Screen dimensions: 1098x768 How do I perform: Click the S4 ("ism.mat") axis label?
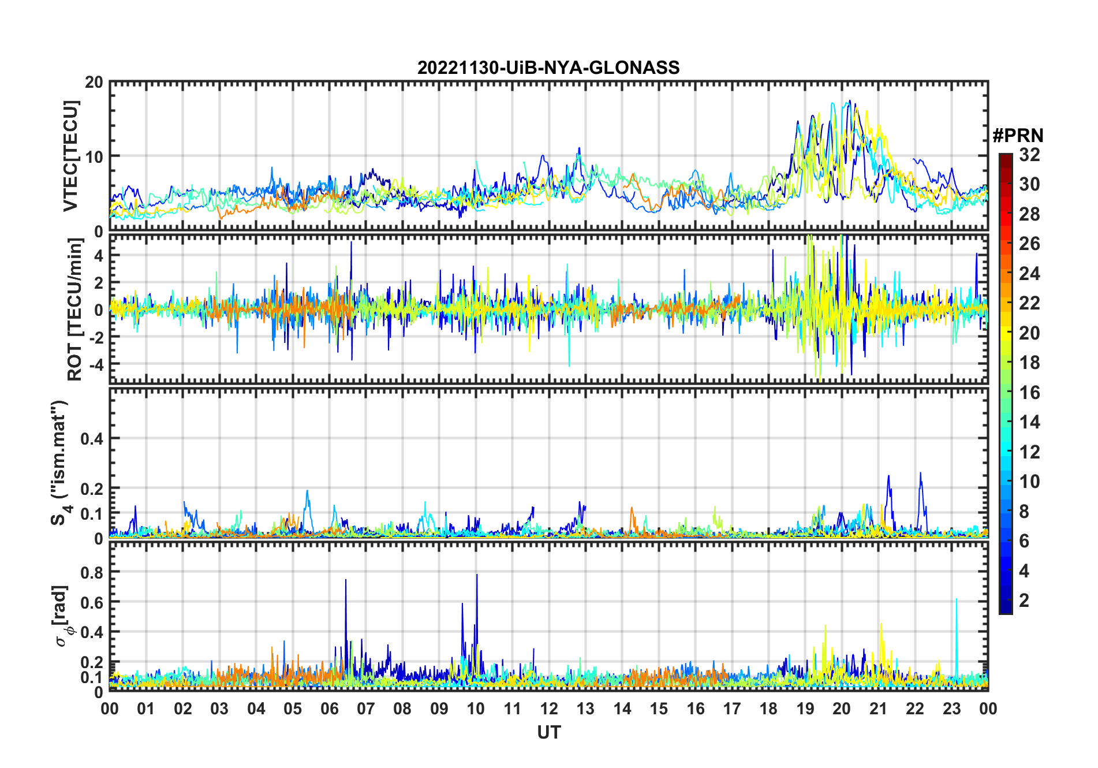[60, 462]
